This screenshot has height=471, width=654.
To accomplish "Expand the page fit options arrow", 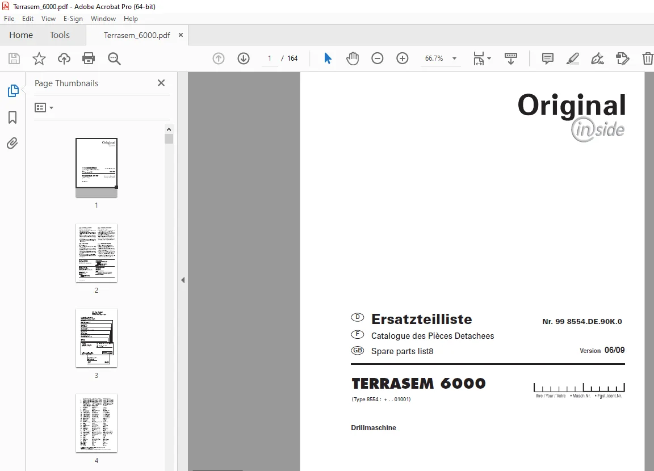I will click(x=489, y=58).
